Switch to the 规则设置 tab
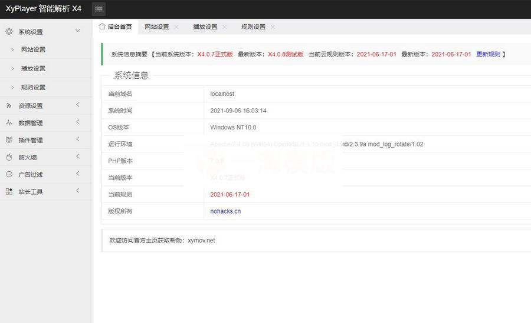The height and width of the screenshot is (323, 531). (253, 27)
